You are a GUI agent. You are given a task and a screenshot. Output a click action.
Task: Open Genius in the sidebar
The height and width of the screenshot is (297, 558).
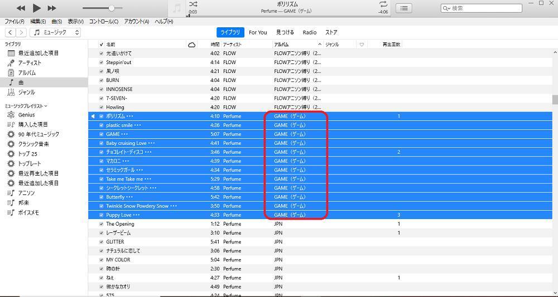[x=26, y=115]
